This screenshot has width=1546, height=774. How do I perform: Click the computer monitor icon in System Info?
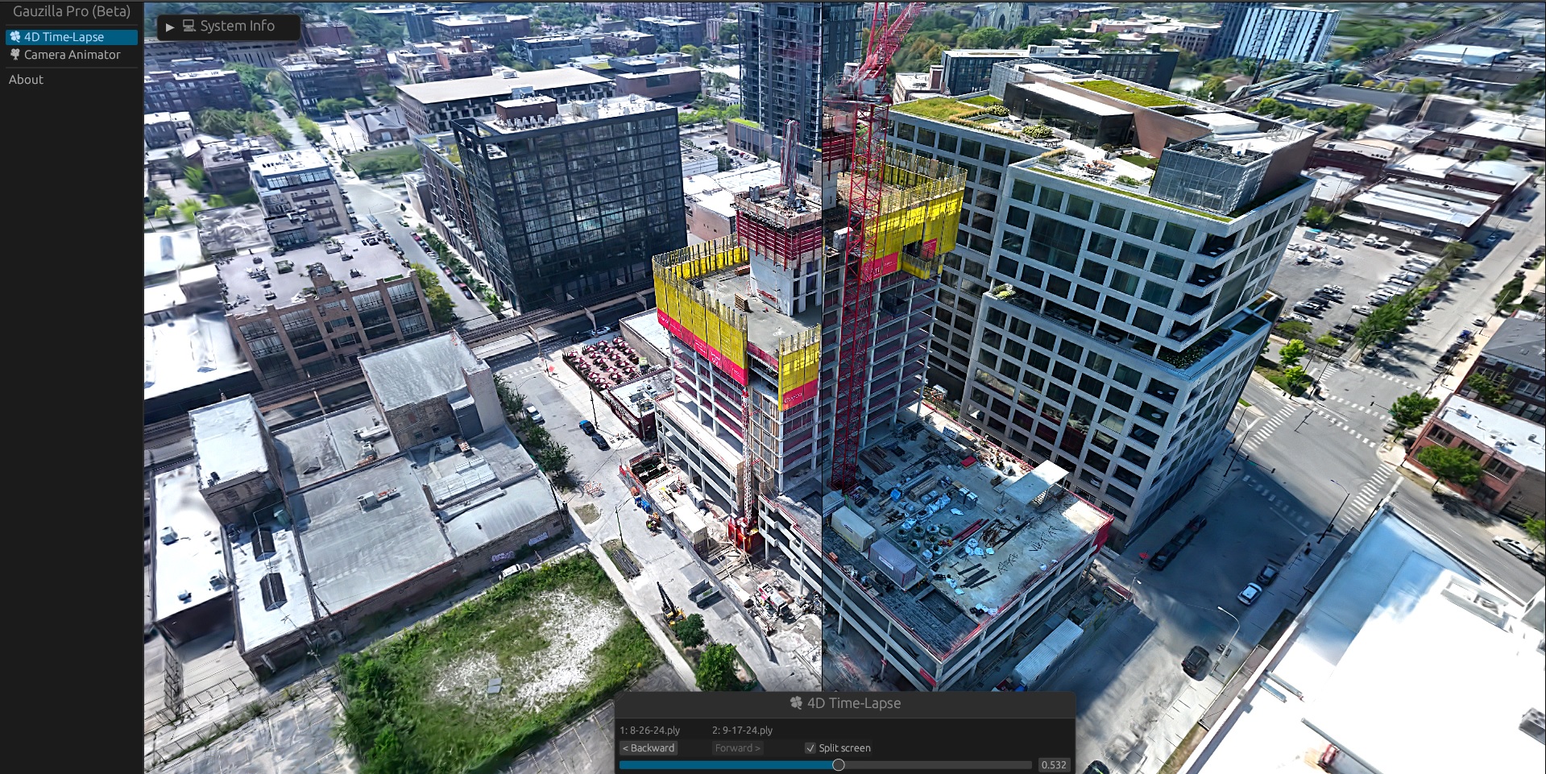tap(189, 26)
